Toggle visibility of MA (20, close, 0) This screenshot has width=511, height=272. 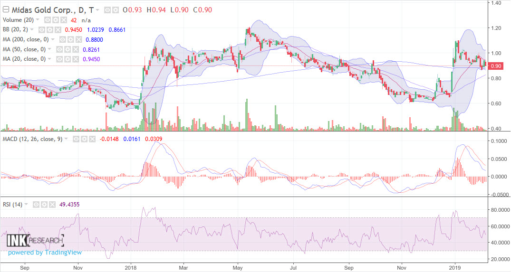(x=59, y=59)
